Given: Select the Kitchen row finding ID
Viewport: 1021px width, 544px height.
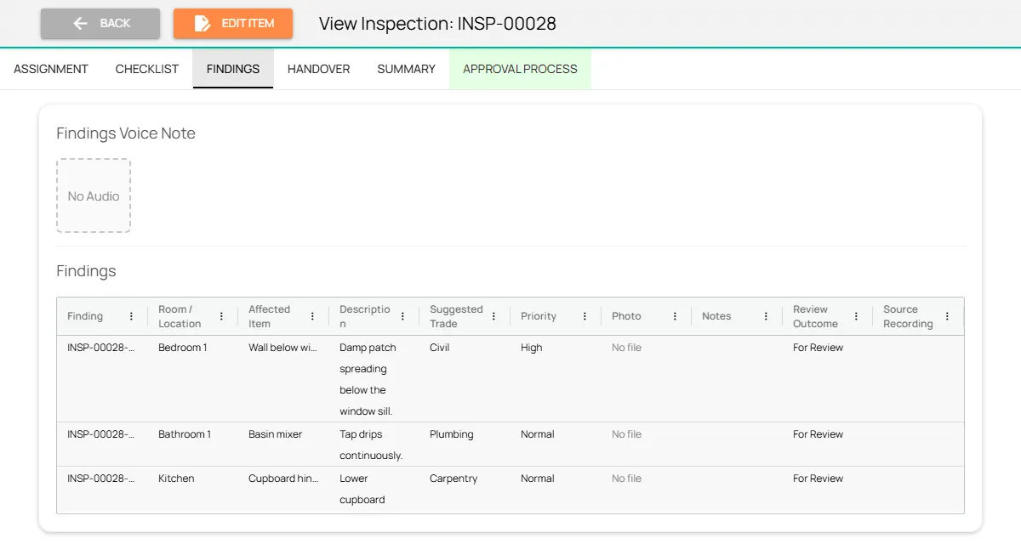Looking at the screenshot, I should pos(101,479).
